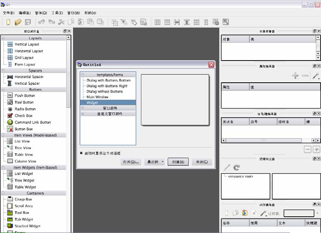Viewport: 321px width, 233px height.
Task: Expand the 窗口部件 group in dialog
Action: [83, 108]
